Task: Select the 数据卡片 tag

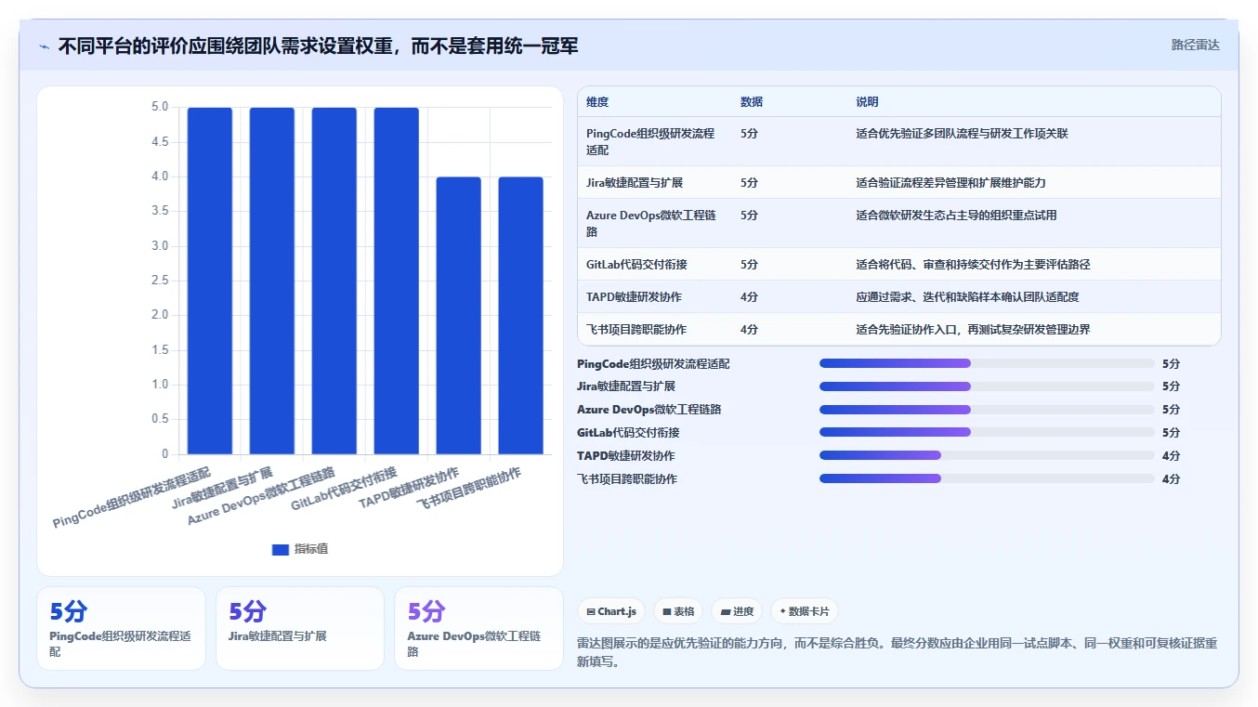Action: coord(804,611)
